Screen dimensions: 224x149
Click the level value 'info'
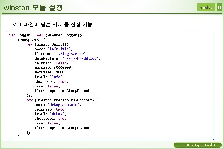[x=56, y=77]
